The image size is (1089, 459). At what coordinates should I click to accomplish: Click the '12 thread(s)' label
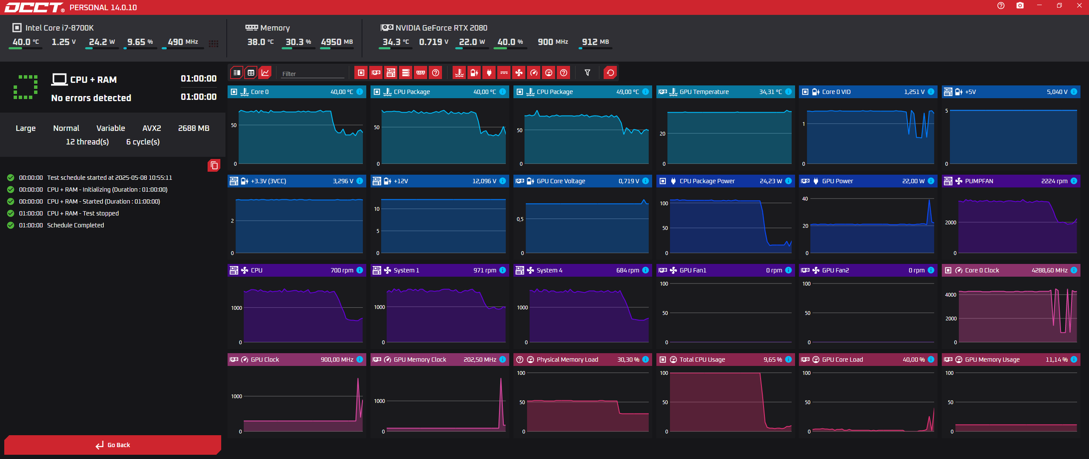click(x=87, y=142)
